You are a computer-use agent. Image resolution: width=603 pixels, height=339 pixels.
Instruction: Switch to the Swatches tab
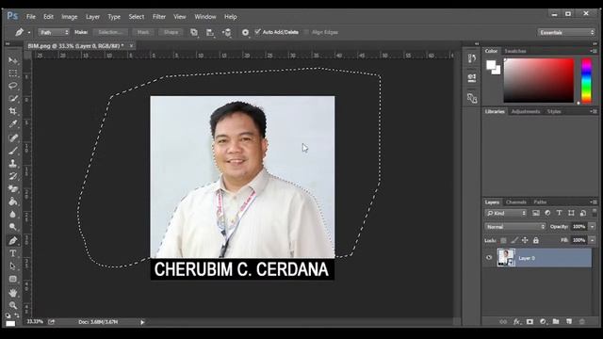click(x=515, y=51)
